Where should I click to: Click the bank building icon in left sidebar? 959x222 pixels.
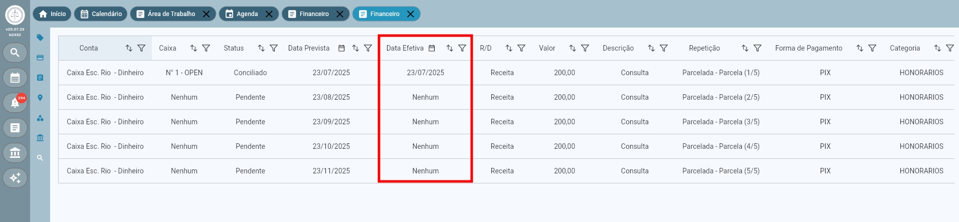click(x=15, y=153)
